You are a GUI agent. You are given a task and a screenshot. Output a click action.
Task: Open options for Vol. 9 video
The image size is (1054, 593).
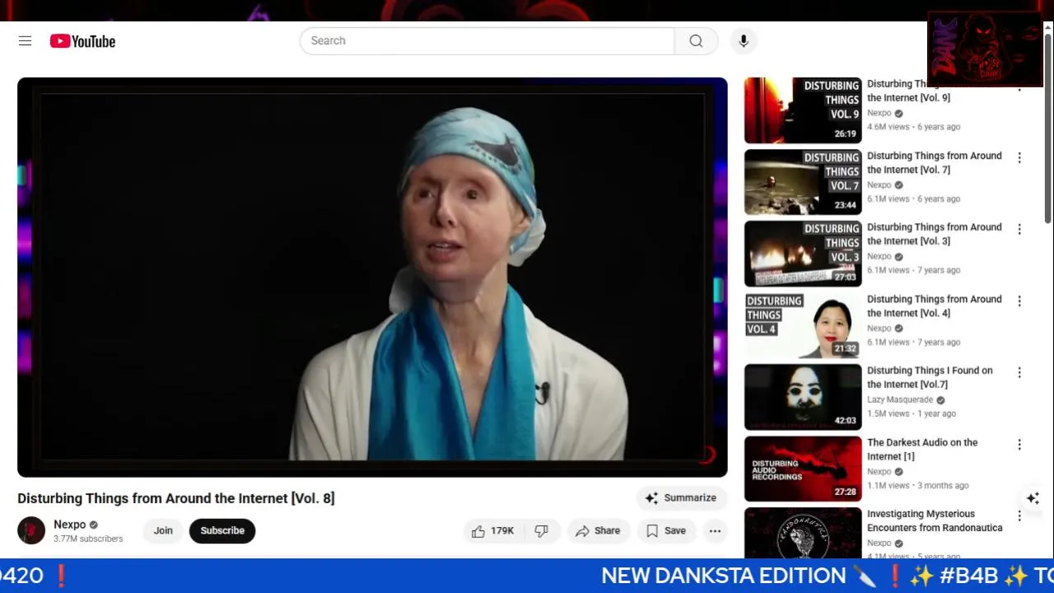pyautogui.click(x=1019, y=86)
